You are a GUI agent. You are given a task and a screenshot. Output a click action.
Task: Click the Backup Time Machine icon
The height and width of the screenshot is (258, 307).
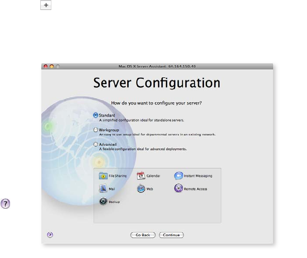coord(103,201)
